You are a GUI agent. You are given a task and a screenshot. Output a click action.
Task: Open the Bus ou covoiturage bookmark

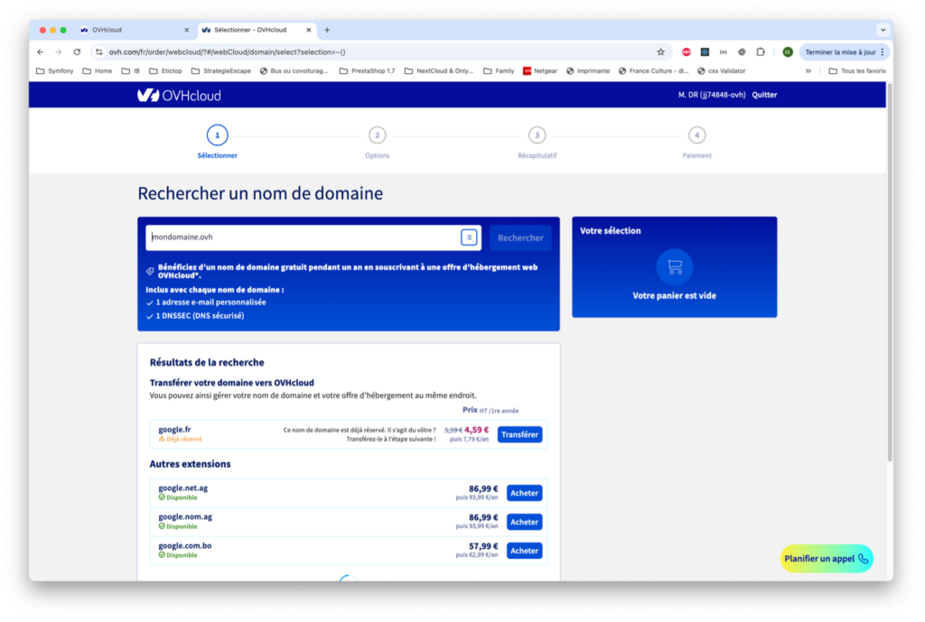[x=294, y=70]
